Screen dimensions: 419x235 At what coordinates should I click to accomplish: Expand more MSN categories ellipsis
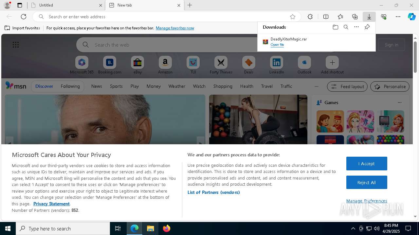(x=316, y=86)
